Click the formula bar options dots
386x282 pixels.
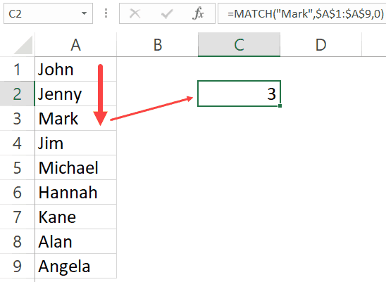pos(106,13)
